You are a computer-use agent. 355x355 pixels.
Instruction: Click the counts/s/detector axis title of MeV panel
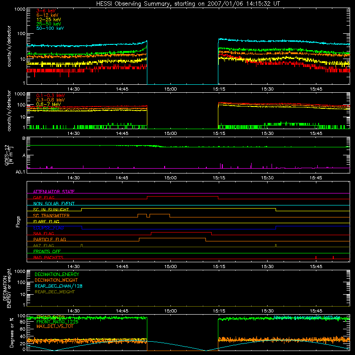(x=9, y=110)
